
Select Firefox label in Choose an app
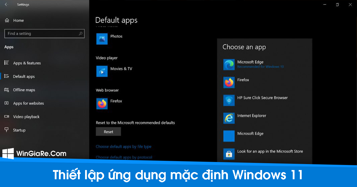(243, 80)
